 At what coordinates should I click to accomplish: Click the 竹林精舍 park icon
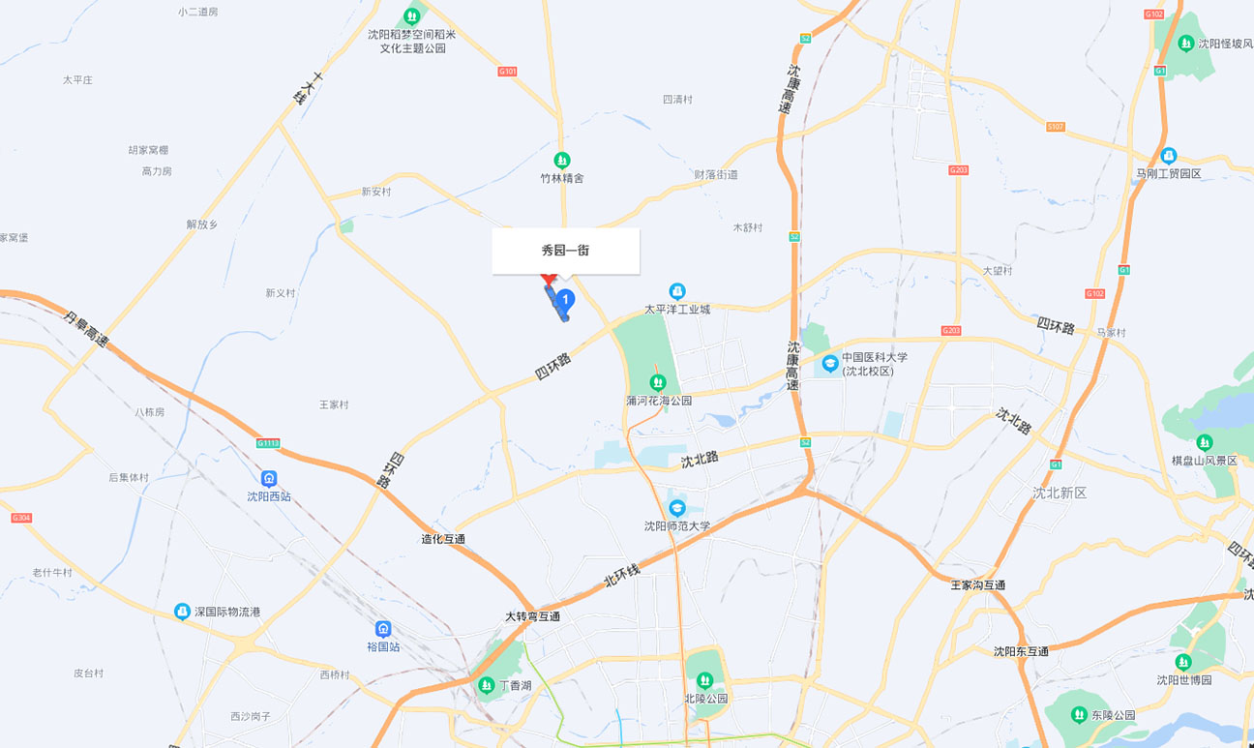(x=561, y=160)
